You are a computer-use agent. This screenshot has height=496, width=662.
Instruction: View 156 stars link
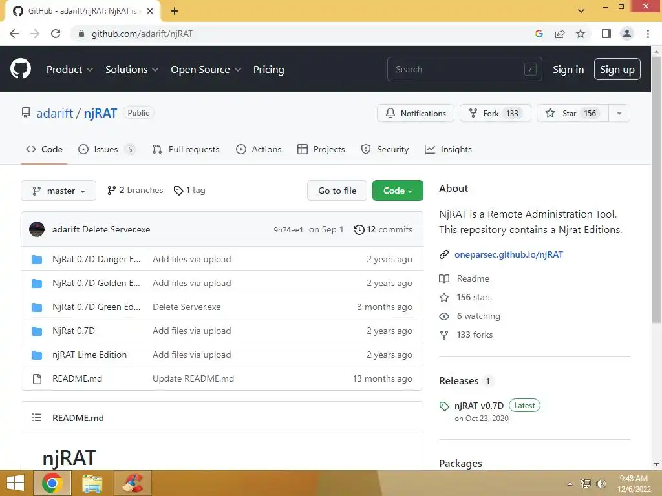click(x=474, y=297)
